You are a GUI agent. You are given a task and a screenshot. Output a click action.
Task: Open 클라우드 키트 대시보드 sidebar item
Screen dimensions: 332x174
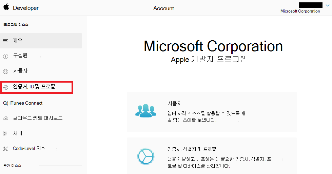[38, 118]
